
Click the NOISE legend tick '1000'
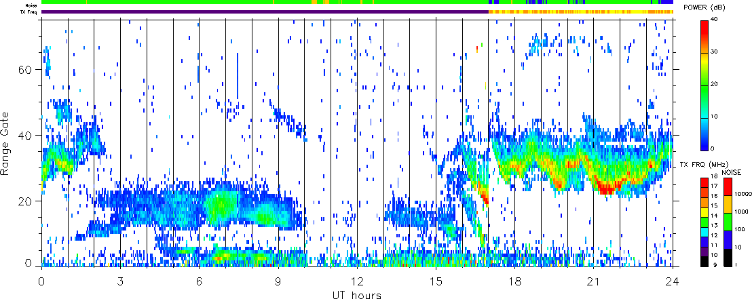click(741, 212)
